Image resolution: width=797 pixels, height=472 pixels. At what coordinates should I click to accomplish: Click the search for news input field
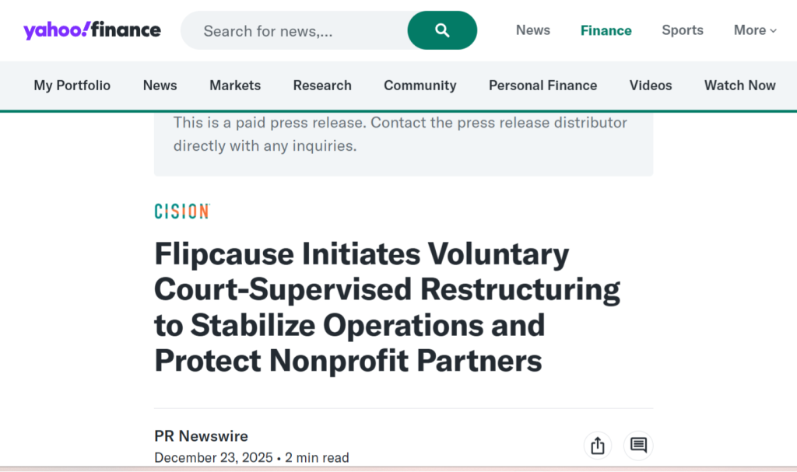296,31
